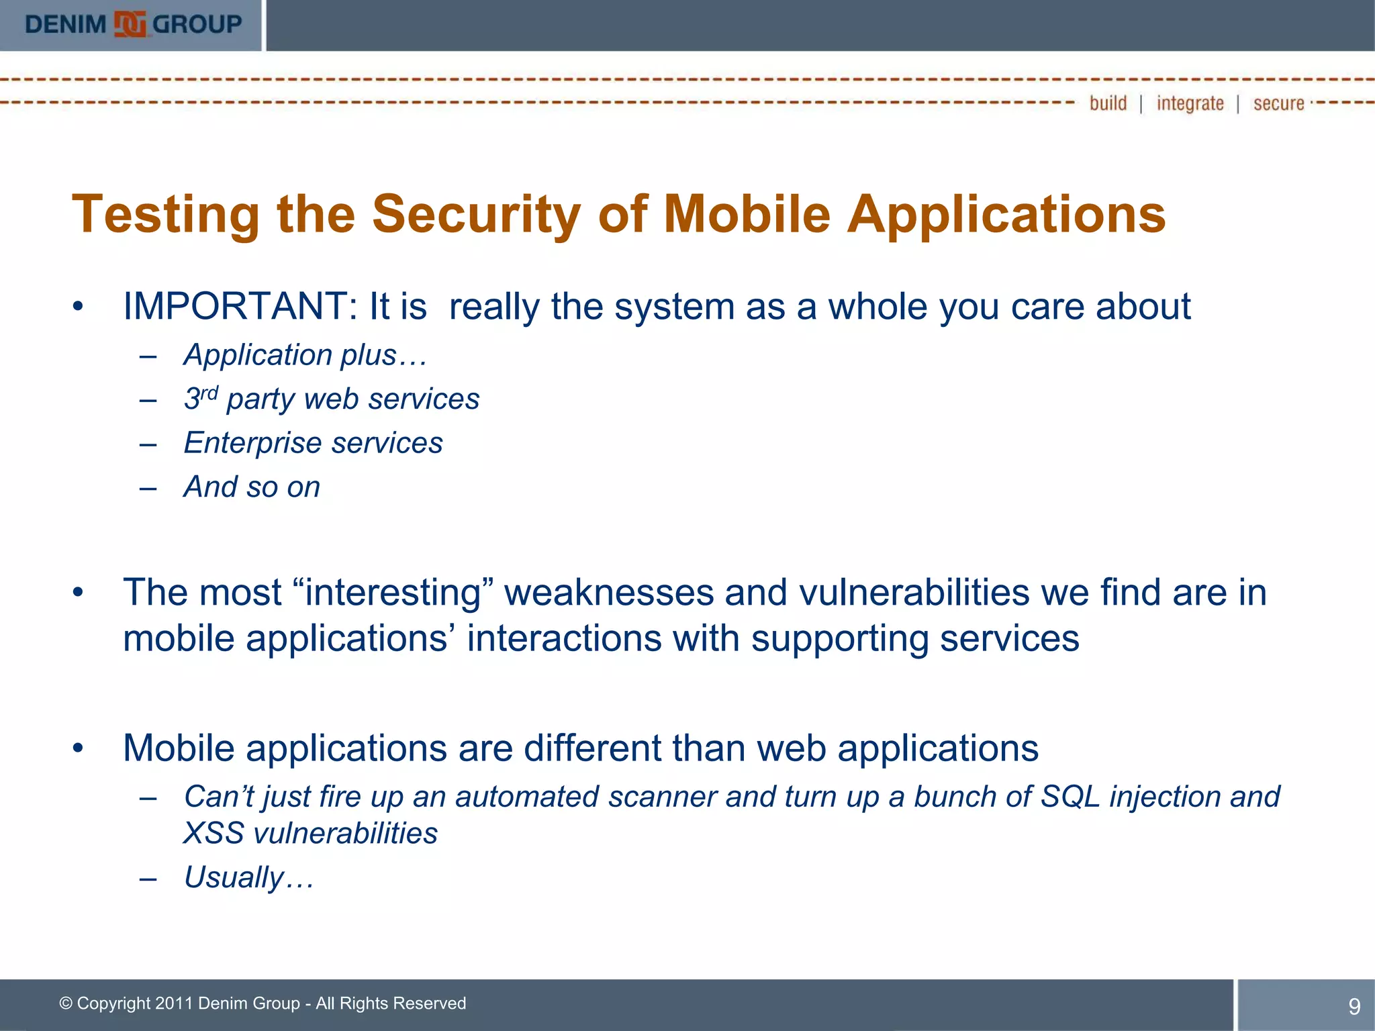Click 'mobile applications' interactions' second line
The height and width of the screenshot is (1031, 1375).
[x=601, y=638]
